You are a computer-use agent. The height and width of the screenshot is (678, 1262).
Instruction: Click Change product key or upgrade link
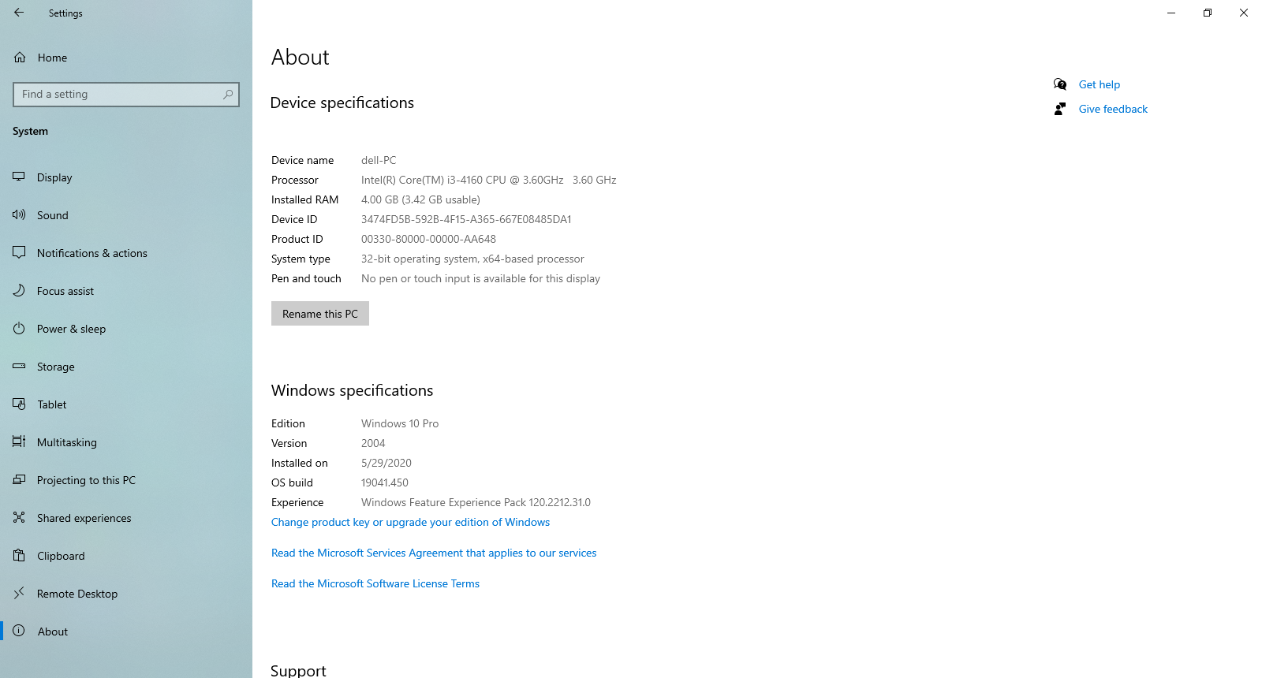point(410,522)
